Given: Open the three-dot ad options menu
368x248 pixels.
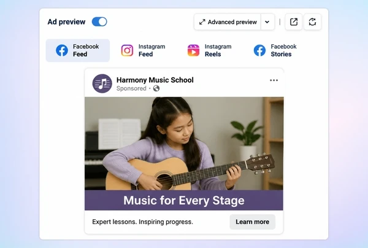Looking at the screenshot, I should tap(274, 80).
